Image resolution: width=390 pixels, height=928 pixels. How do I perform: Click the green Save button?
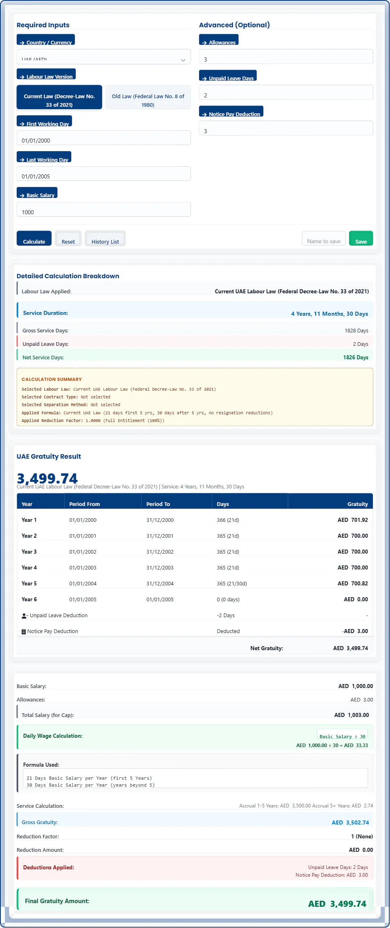(361, 238)
